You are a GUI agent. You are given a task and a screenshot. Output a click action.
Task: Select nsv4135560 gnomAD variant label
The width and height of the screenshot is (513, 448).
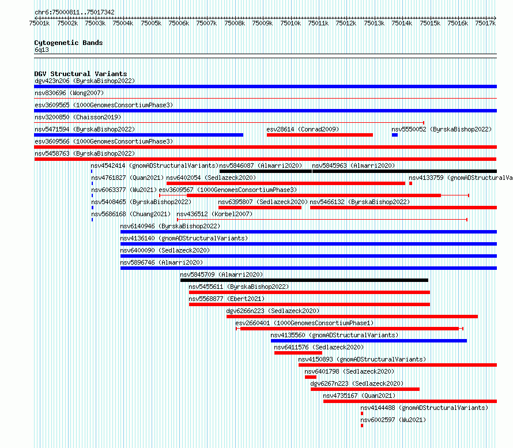coord(334,335)
